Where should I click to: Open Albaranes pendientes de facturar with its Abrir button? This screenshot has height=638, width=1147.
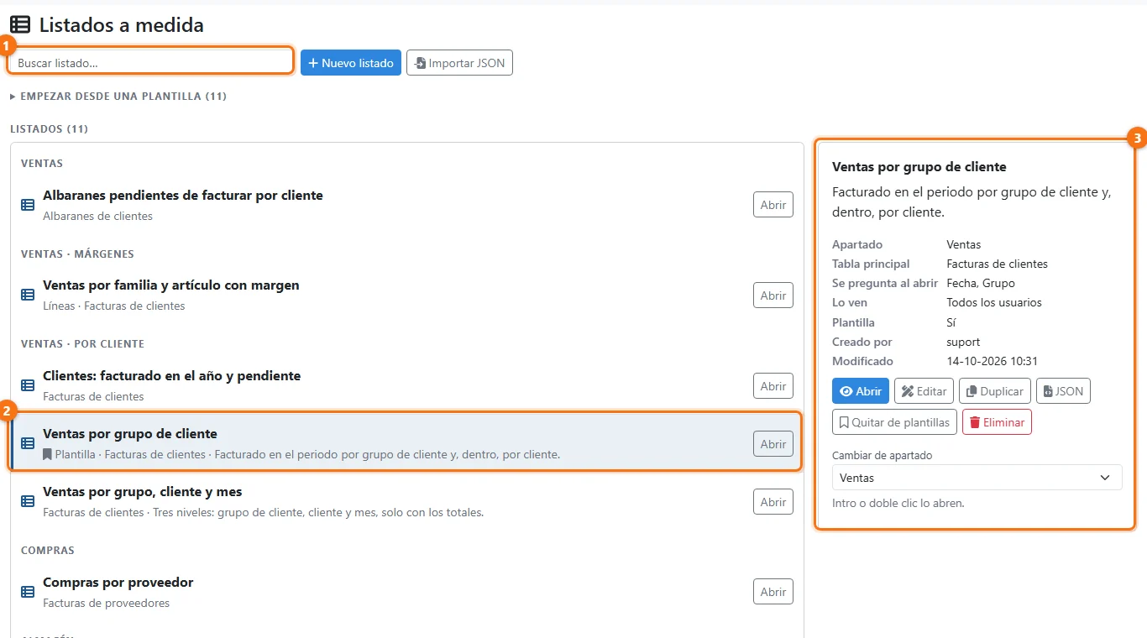click(773, 205)
